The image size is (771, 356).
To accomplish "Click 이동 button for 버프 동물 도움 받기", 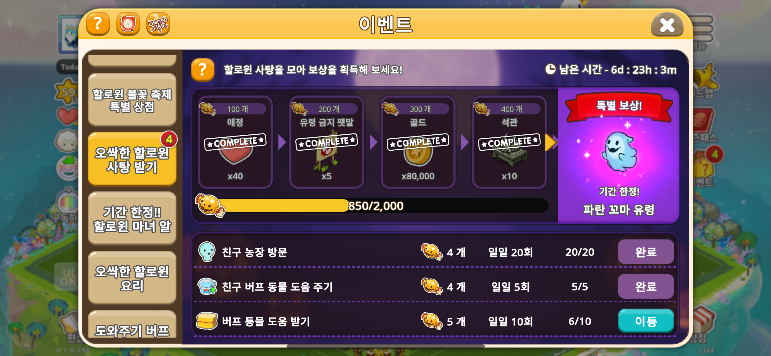I will tap(646, 321).
